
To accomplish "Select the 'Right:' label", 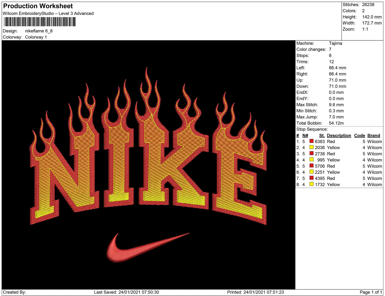I will click(x=302, y=74).
